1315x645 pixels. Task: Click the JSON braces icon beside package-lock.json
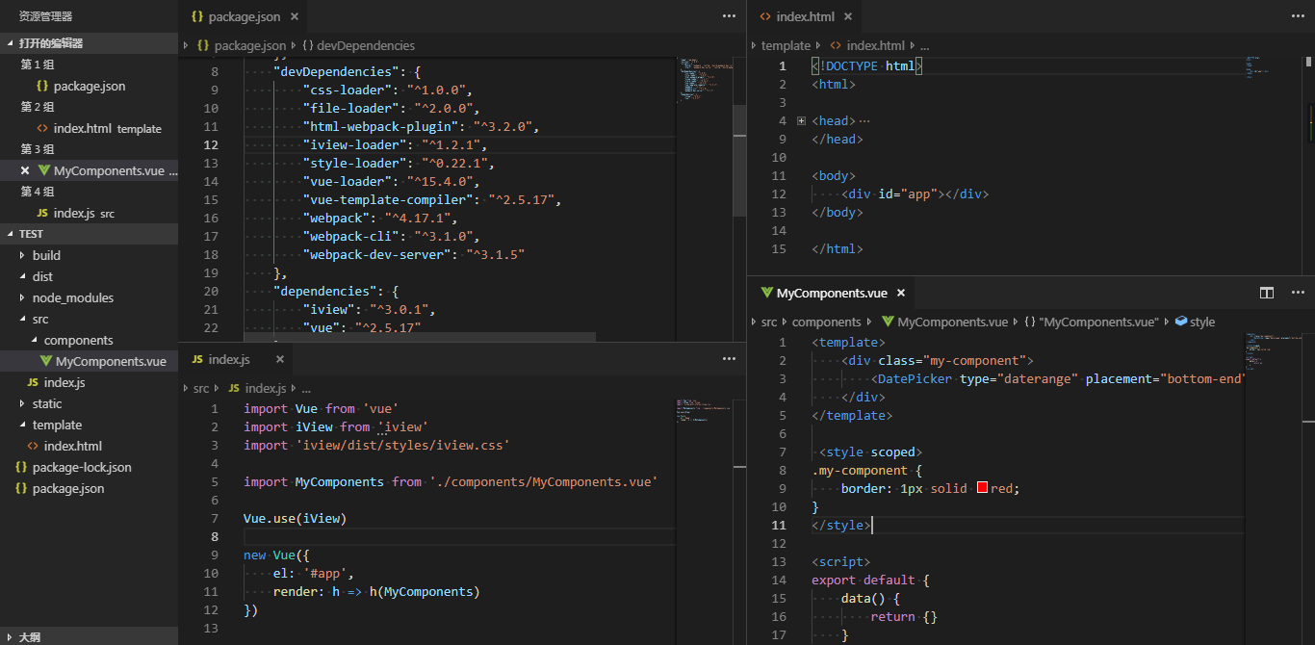[21, 467]
